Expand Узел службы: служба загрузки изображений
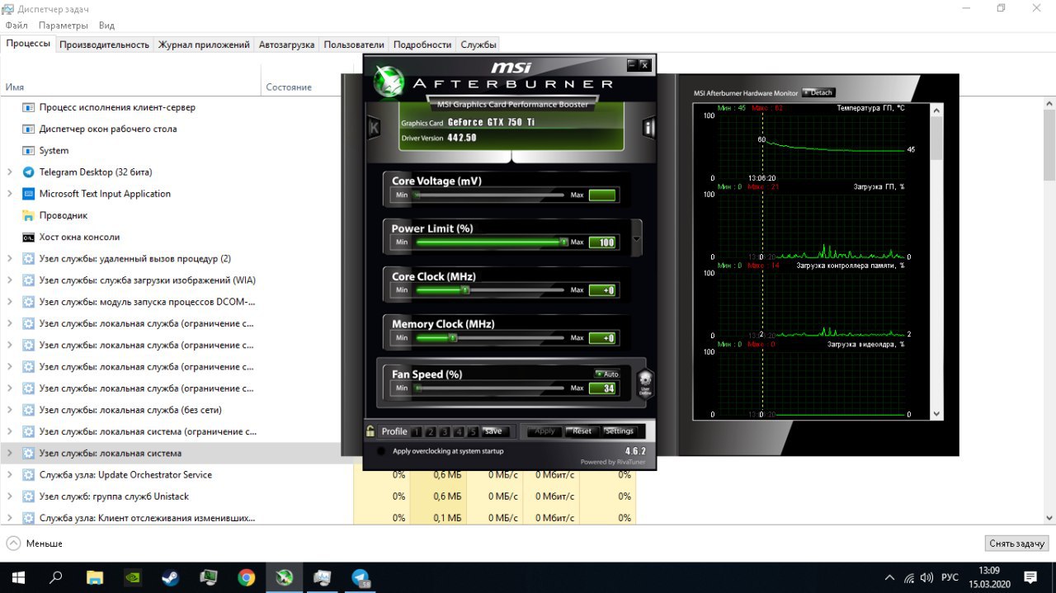1056x593 pixels. click(x=9, y=280)
